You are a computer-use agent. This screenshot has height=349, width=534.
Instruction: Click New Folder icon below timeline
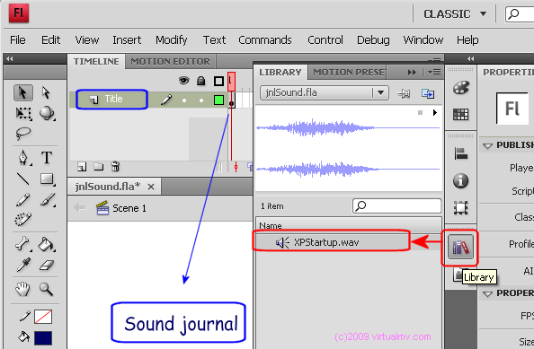click(x=99, y=167)
